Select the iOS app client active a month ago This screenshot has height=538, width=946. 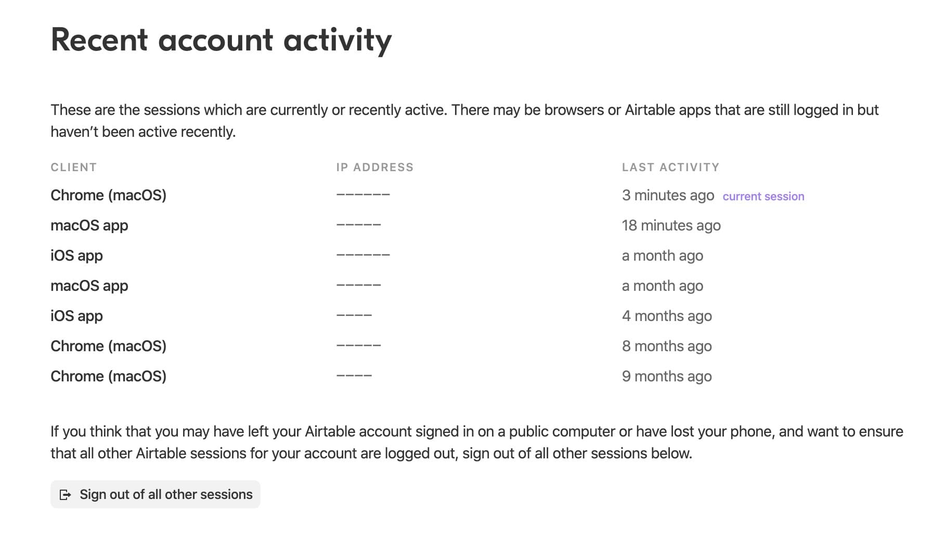(76, 255)
